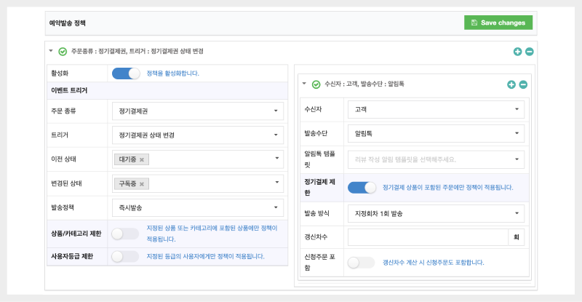The height and width of the screenshot is (302, 582).
Task: Click green minus icon on outer policy header
Action: tap(529, 52)
